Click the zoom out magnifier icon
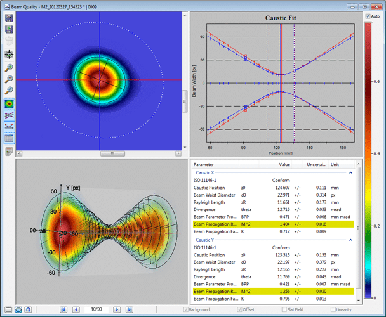This screenshot has width=386, height=317. pos(9,79)
